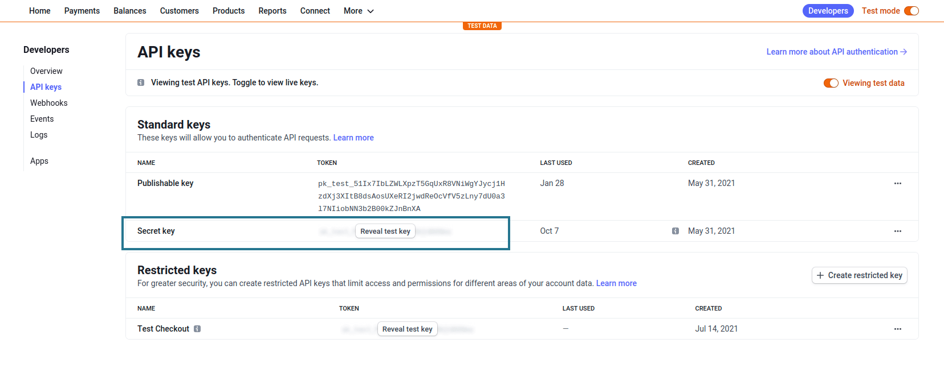The width and height of the screenshot is (944, 368).
Task: Go to Customers in the top navigation
Action: [179, 11]
